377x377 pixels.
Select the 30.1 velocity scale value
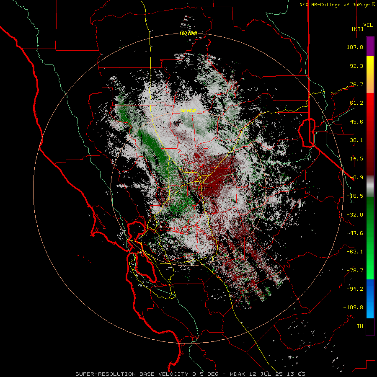pyautogui.click(x=356, y=140)
